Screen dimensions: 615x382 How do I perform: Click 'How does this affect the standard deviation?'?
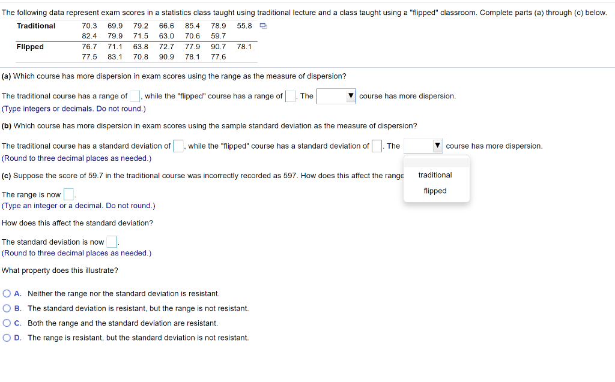(x=77, y=223)
